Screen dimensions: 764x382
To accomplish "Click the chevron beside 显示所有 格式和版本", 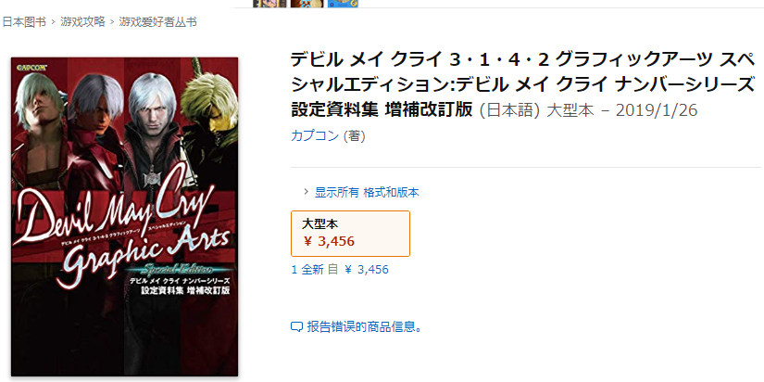I will (x=306, y=192).
